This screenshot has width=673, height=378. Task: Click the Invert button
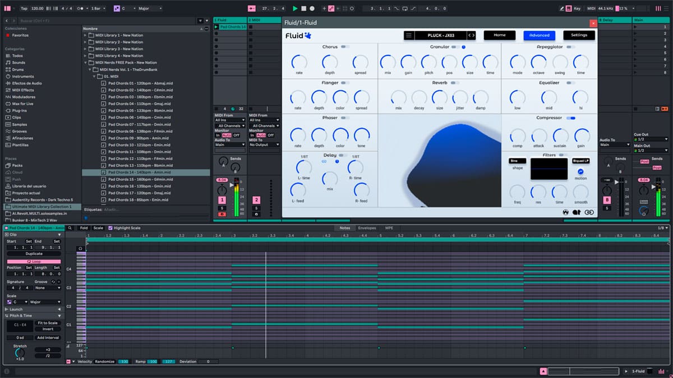(x=48, y=329)
